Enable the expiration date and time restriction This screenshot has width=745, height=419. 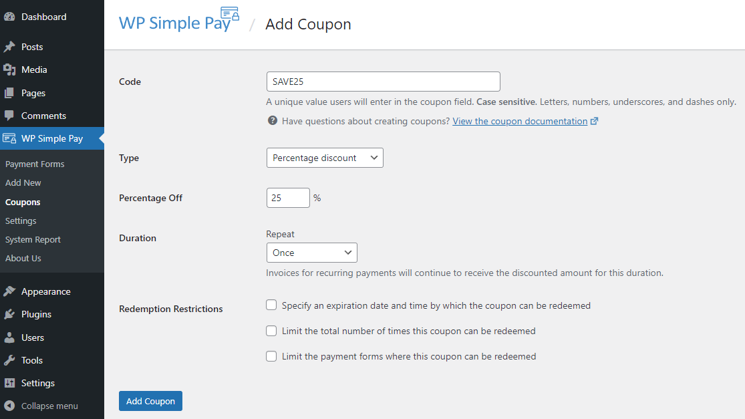point(271,305)
